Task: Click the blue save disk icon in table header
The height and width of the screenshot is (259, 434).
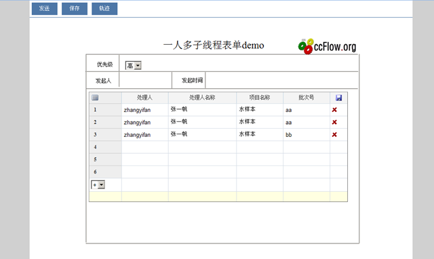Action: point(338,98)
